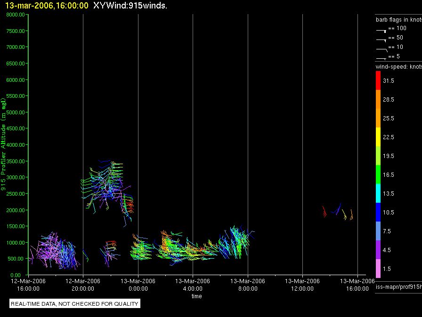Click the green 16.5 knots color band
This screenshot has width=422, height=317.
click(378, 174)
